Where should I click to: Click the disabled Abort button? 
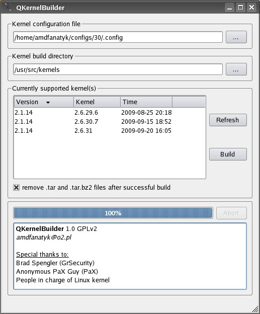pos(231,213)
